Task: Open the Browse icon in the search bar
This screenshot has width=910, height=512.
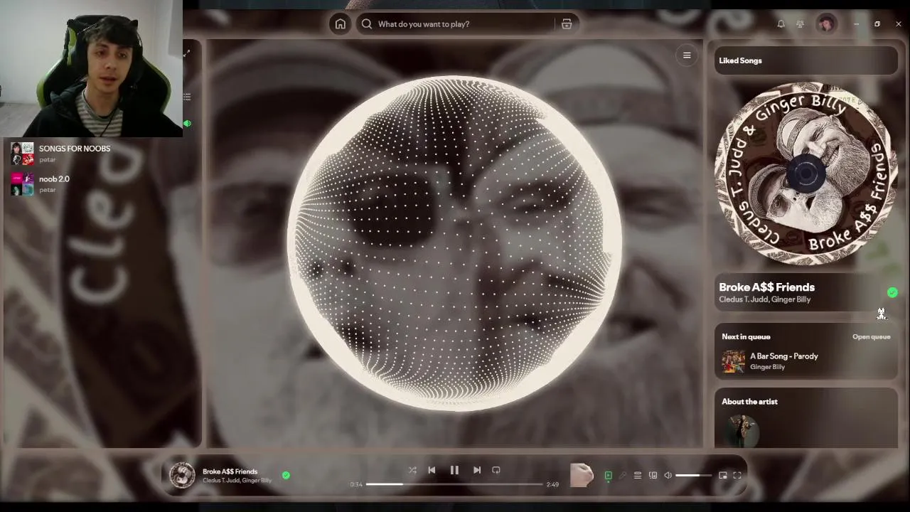Action: coord(567,24)
